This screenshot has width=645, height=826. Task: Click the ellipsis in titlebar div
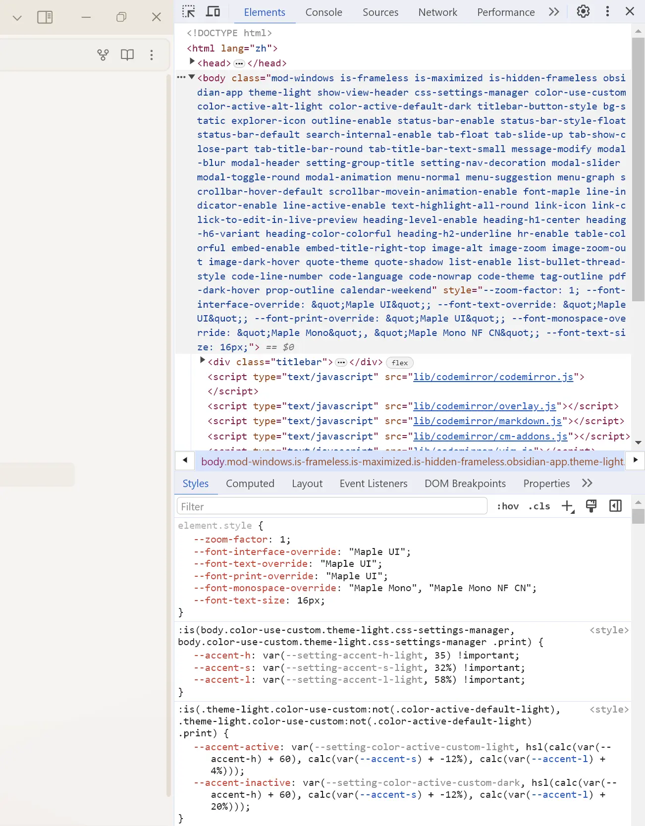341,362
